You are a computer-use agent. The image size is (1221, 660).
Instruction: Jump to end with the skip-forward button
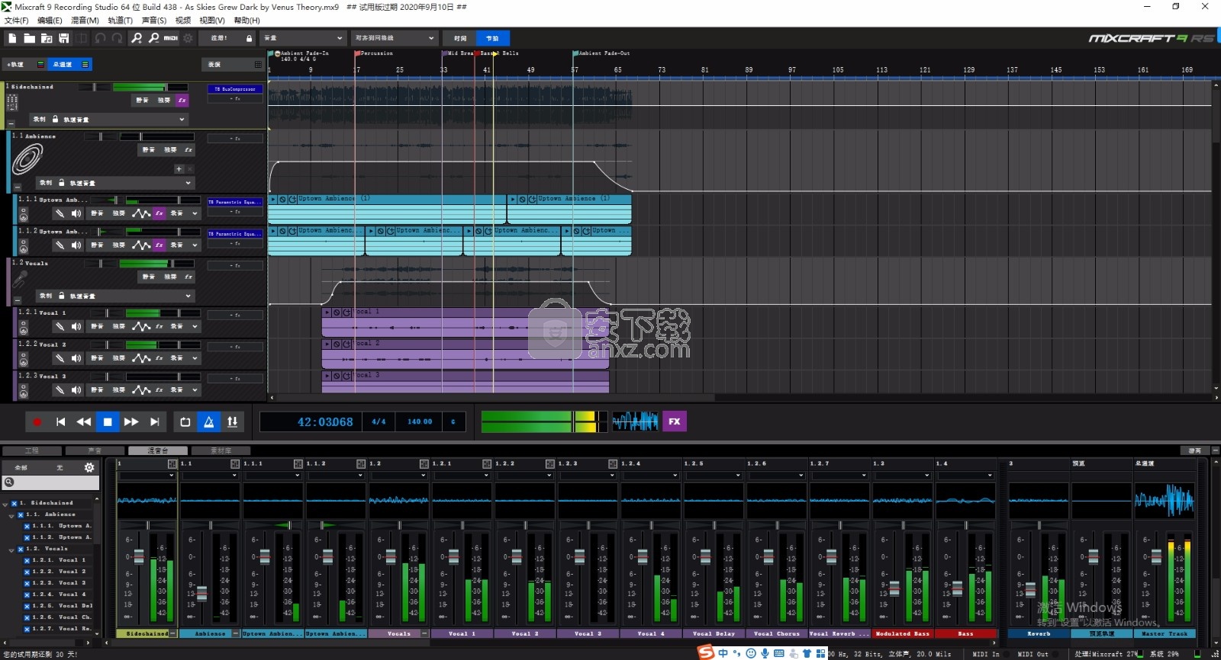[155, 421]
